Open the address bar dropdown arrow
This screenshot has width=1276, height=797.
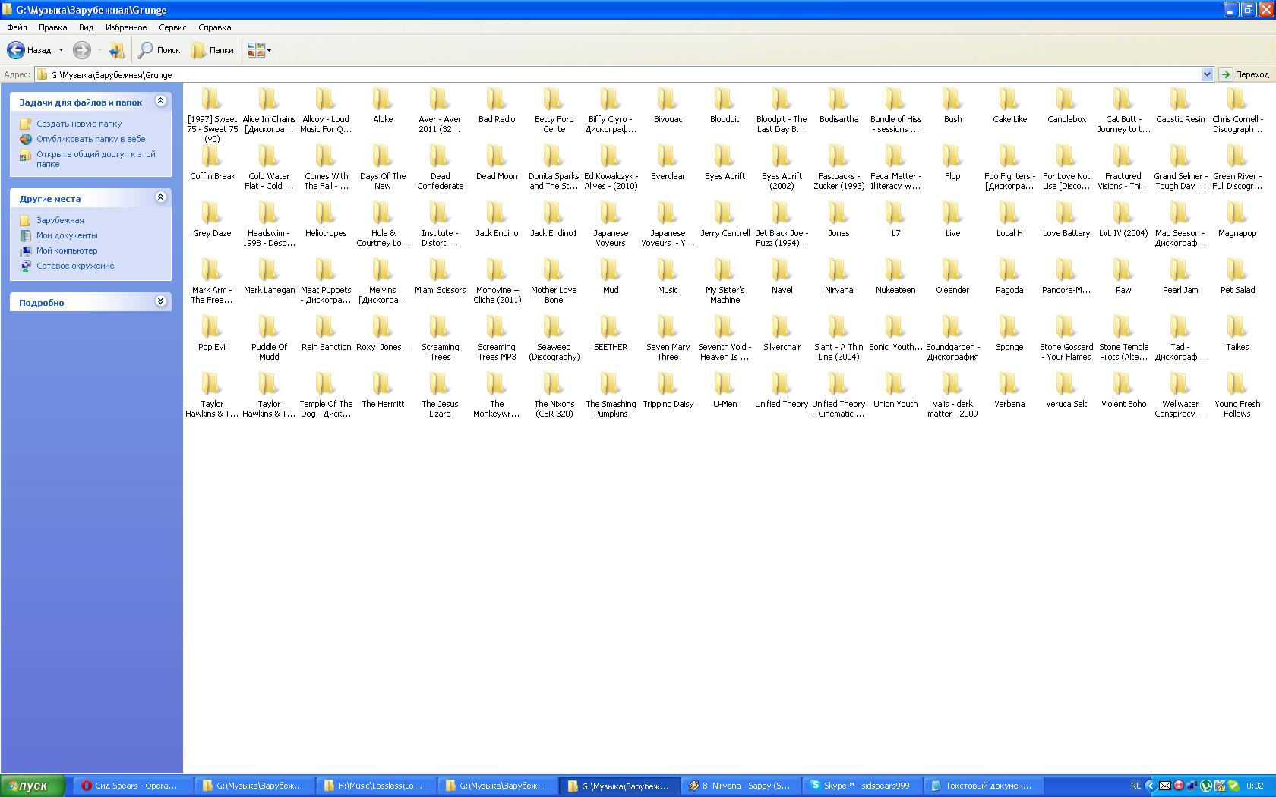[1207, 74]
